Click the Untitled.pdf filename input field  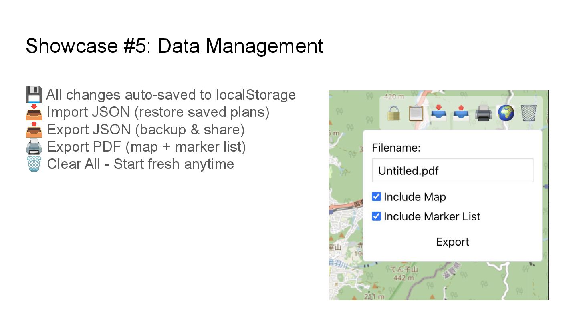click(x=452, y=171)
